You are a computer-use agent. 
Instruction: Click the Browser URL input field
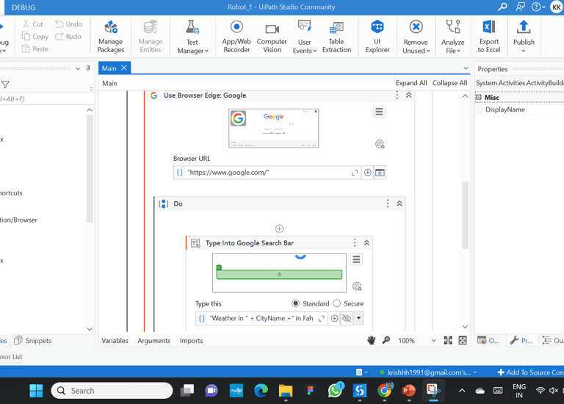pos(267,173)
